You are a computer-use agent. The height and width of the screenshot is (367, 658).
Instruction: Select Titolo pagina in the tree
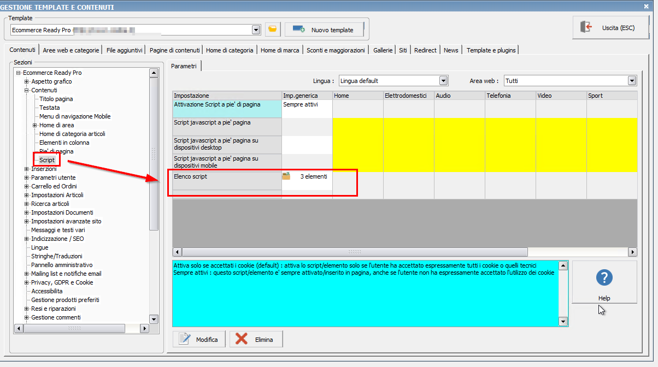(x=56, y=99)
